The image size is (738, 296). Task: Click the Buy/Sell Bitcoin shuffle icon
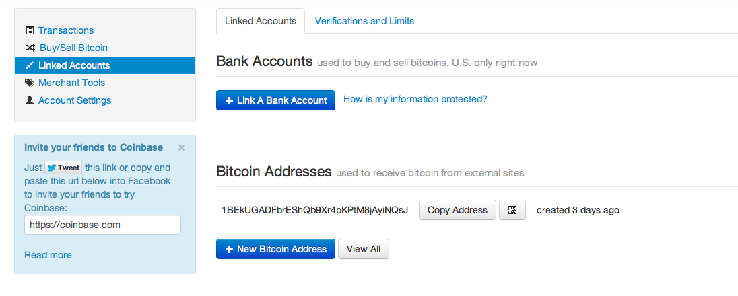[30, 48]
